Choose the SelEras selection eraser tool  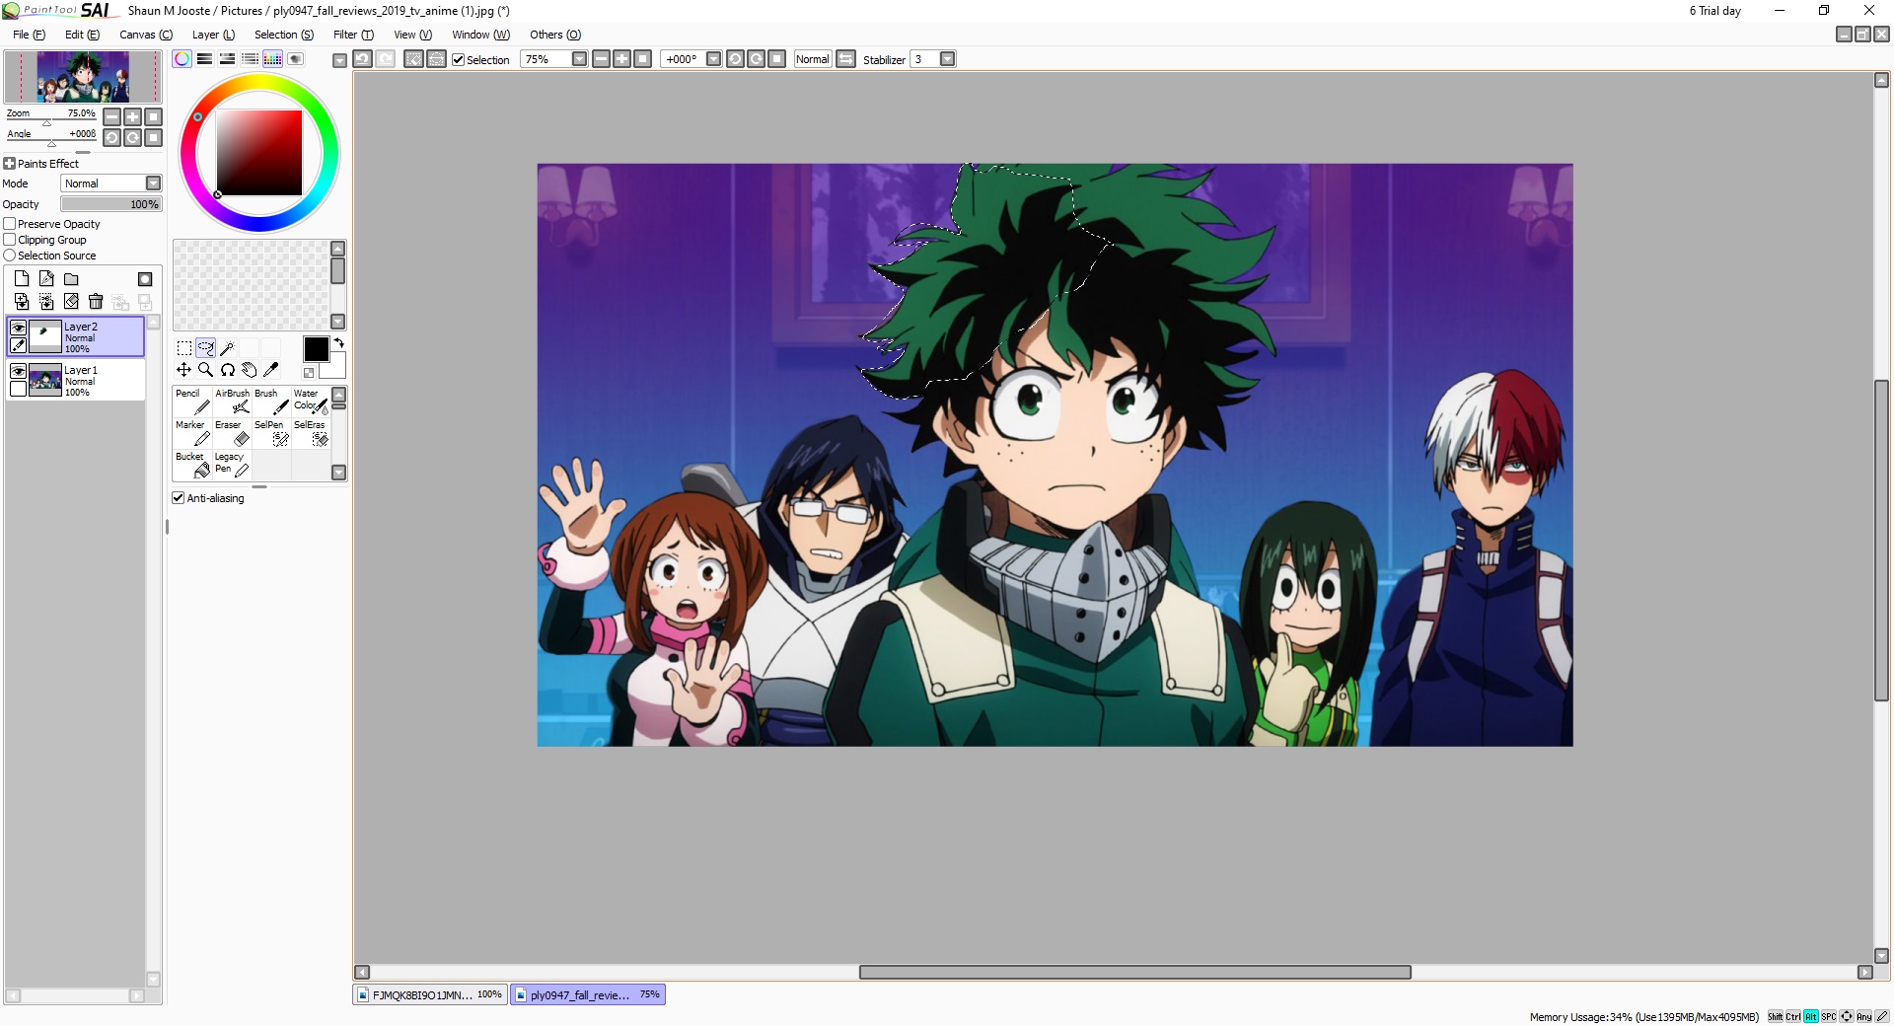click(x=311, y=433)
